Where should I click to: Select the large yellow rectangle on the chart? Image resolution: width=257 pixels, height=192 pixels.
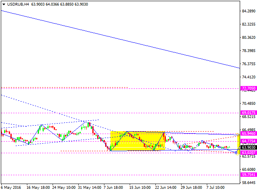138,141
